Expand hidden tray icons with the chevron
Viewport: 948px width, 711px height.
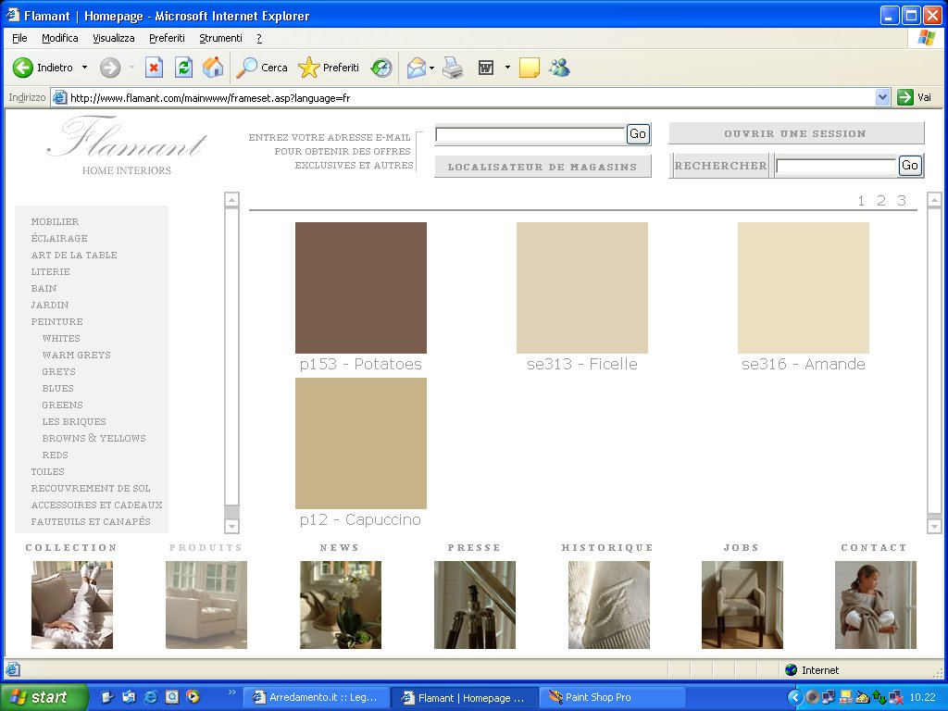[795, 698]
